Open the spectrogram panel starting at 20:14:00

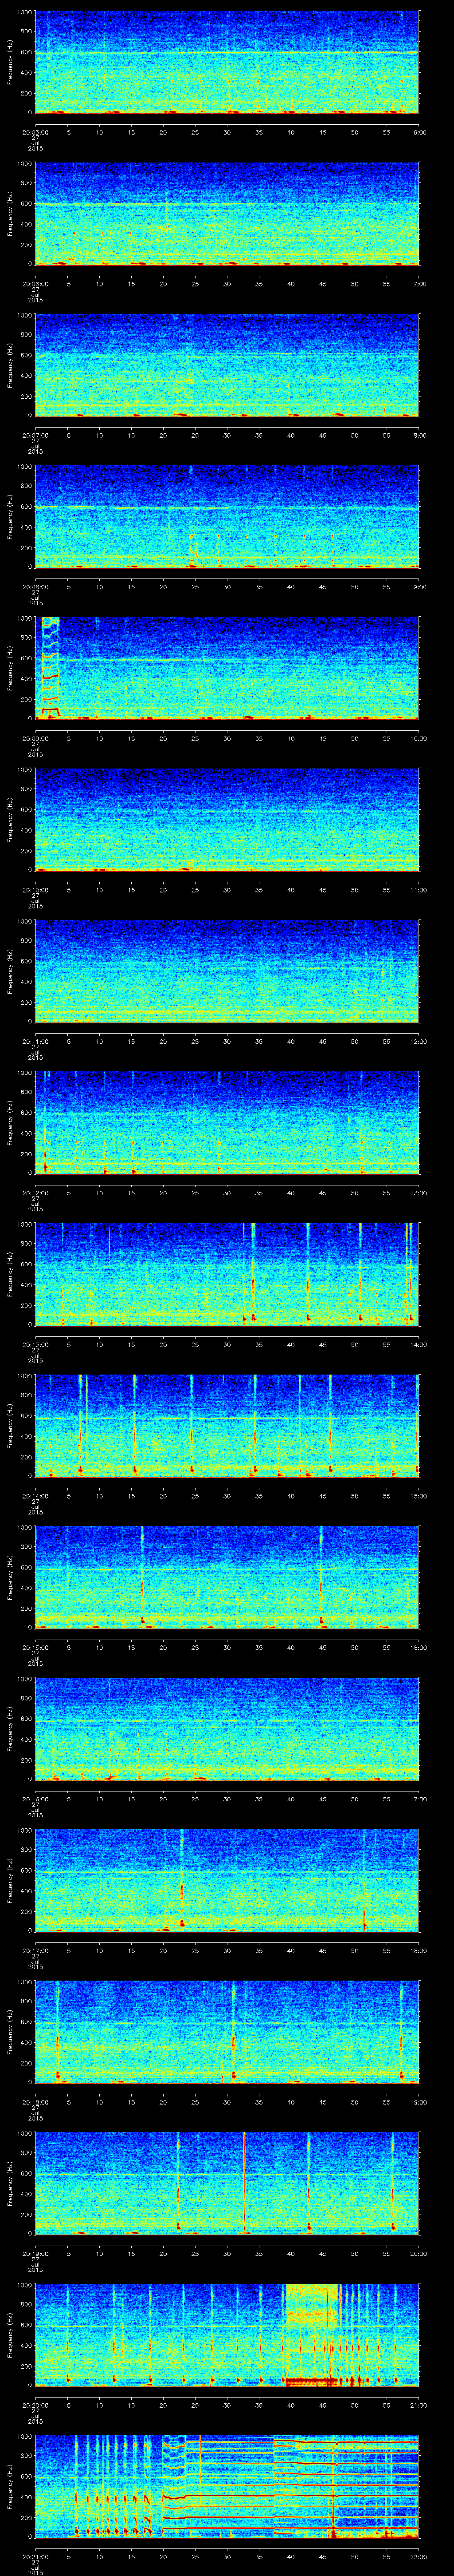227,1426
